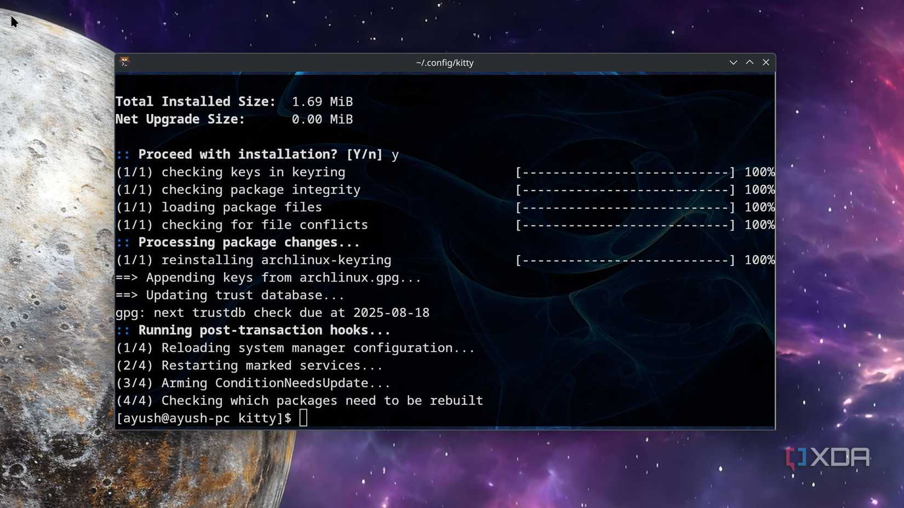Click the 100% label beside 'loading package files'
Screen dimensions: 904x508
[759, 207]
